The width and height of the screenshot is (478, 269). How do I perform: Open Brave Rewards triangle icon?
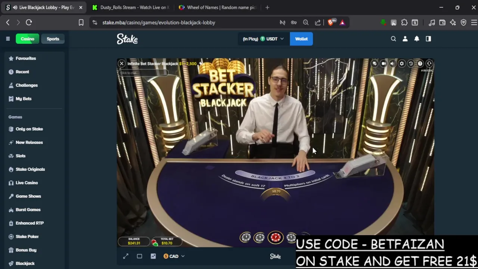(x=342, y=22)
